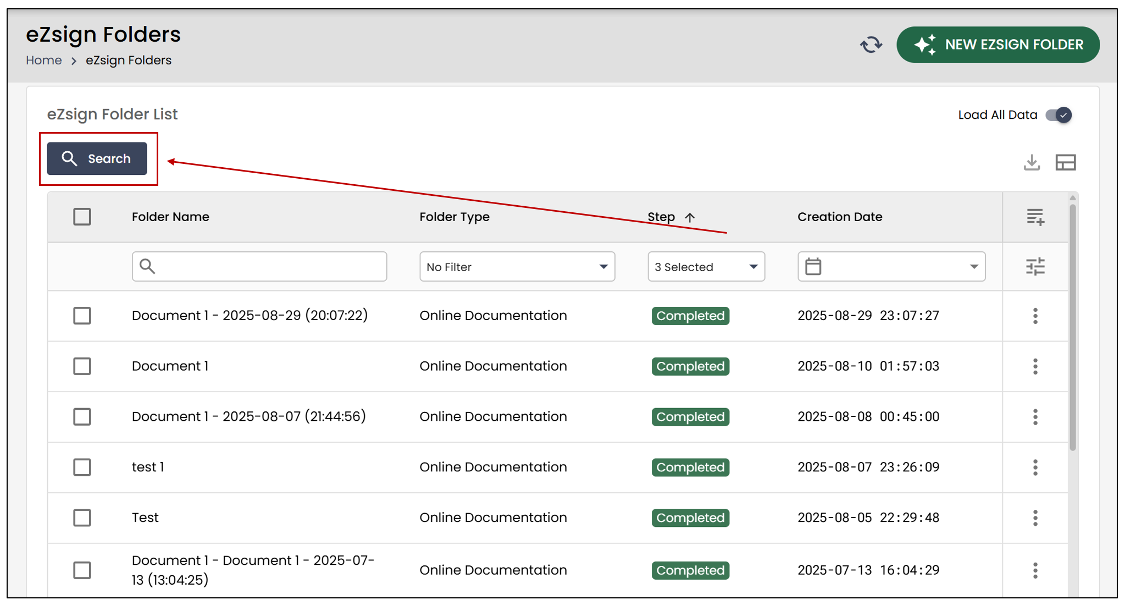Open row menu for test 1 folder
The image size is (1125, 605).
pyautogui.click(x=1035, y=468)
